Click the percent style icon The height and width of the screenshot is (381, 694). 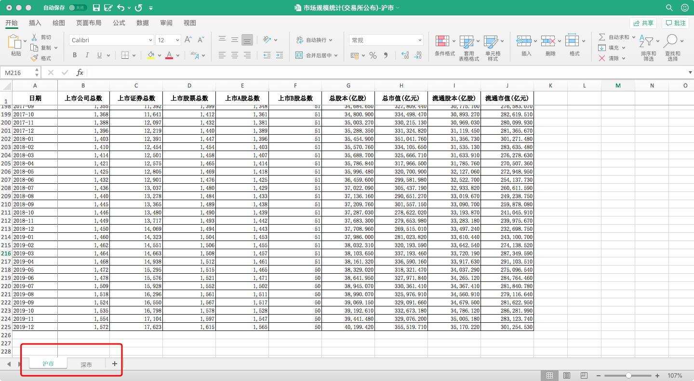[373, 55]
